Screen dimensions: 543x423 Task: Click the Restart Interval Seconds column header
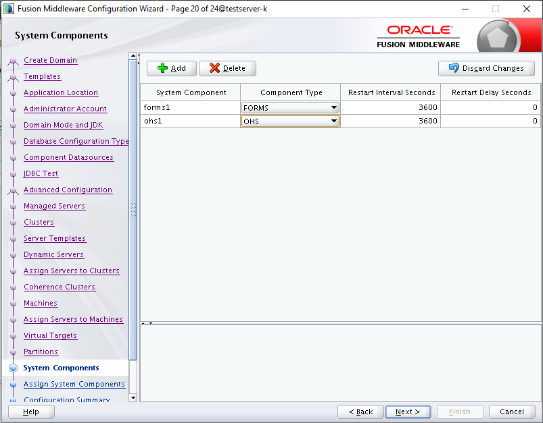[x=391, y=92]
